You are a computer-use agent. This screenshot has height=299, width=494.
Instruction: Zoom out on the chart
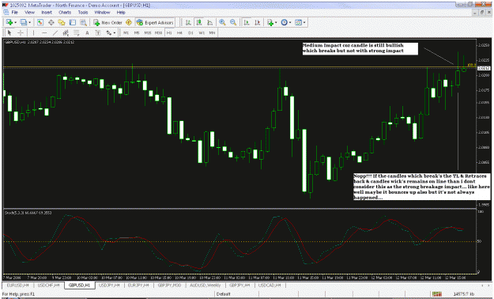(x=233, y=22)
